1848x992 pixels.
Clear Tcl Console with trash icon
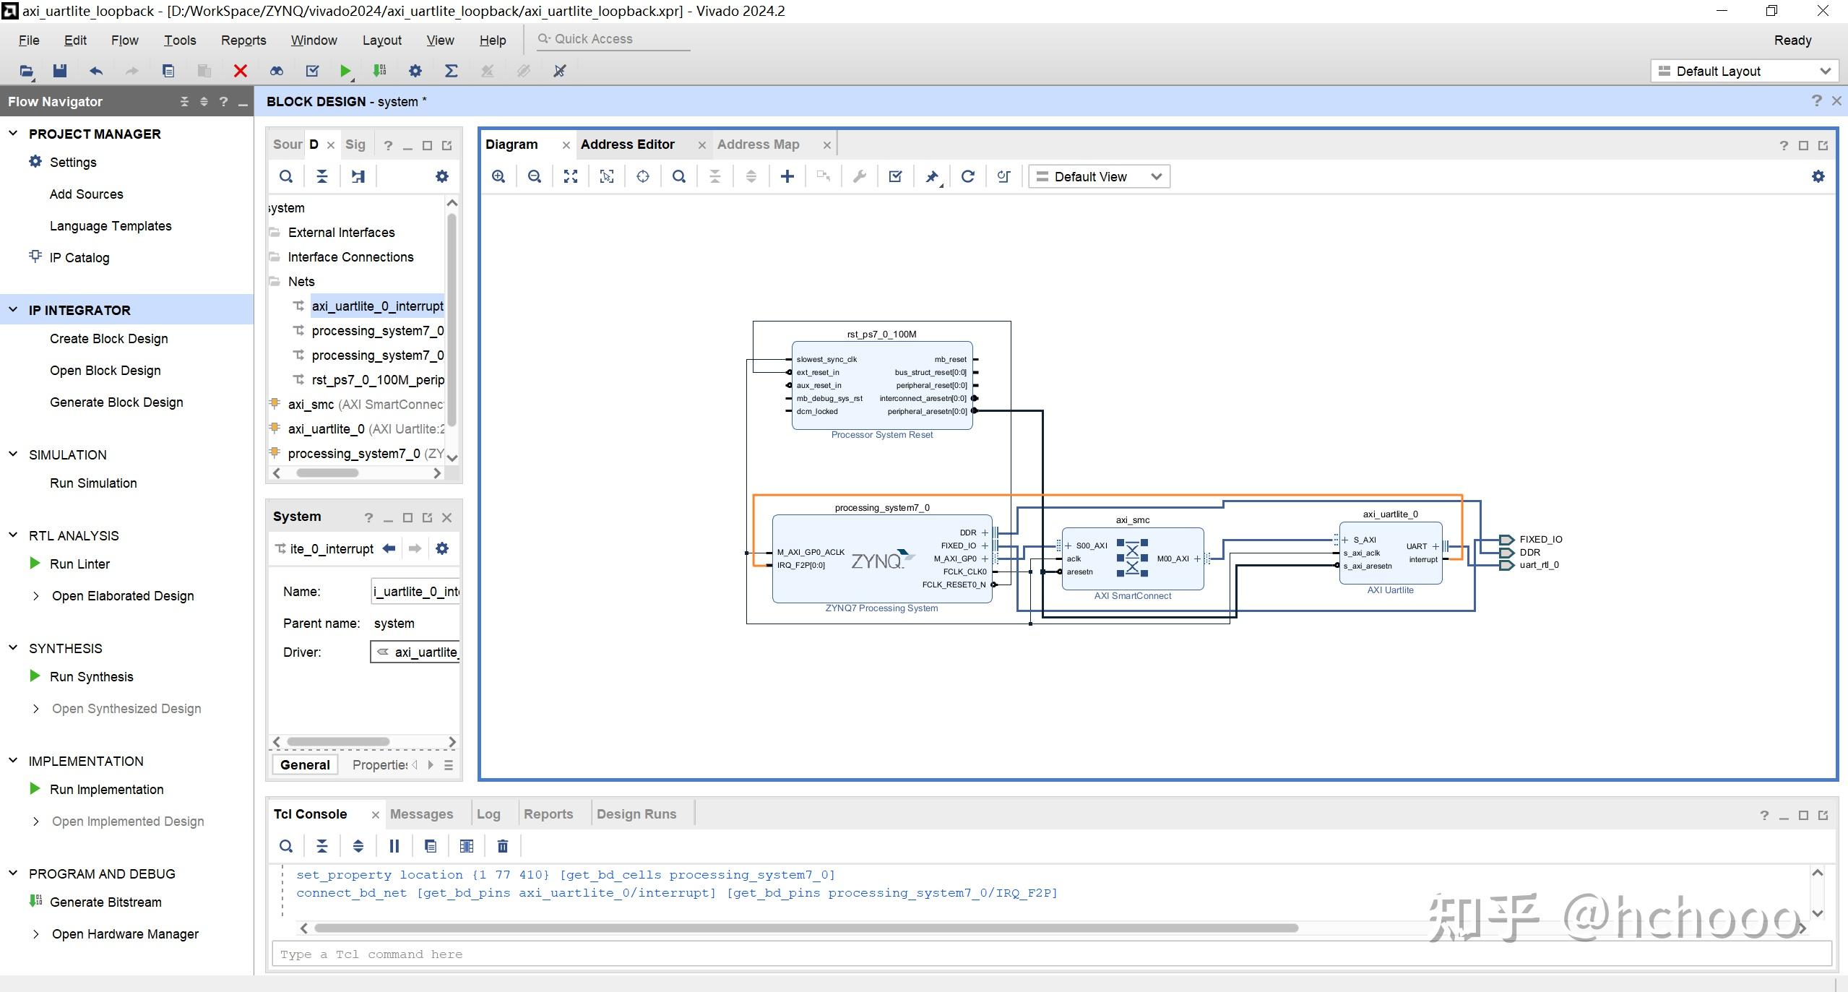tap(503, 846)
